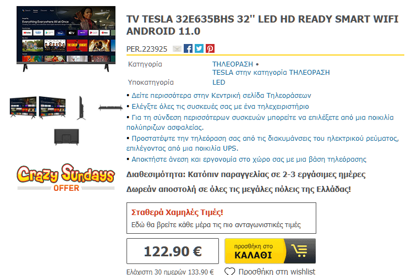Open the main TV product image
This screenshot has width=412, height=275.
66,39
